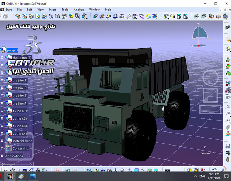This screenshot has height=181, width=231.
Task: Open the Tools menu
Action: coord(65,10)
